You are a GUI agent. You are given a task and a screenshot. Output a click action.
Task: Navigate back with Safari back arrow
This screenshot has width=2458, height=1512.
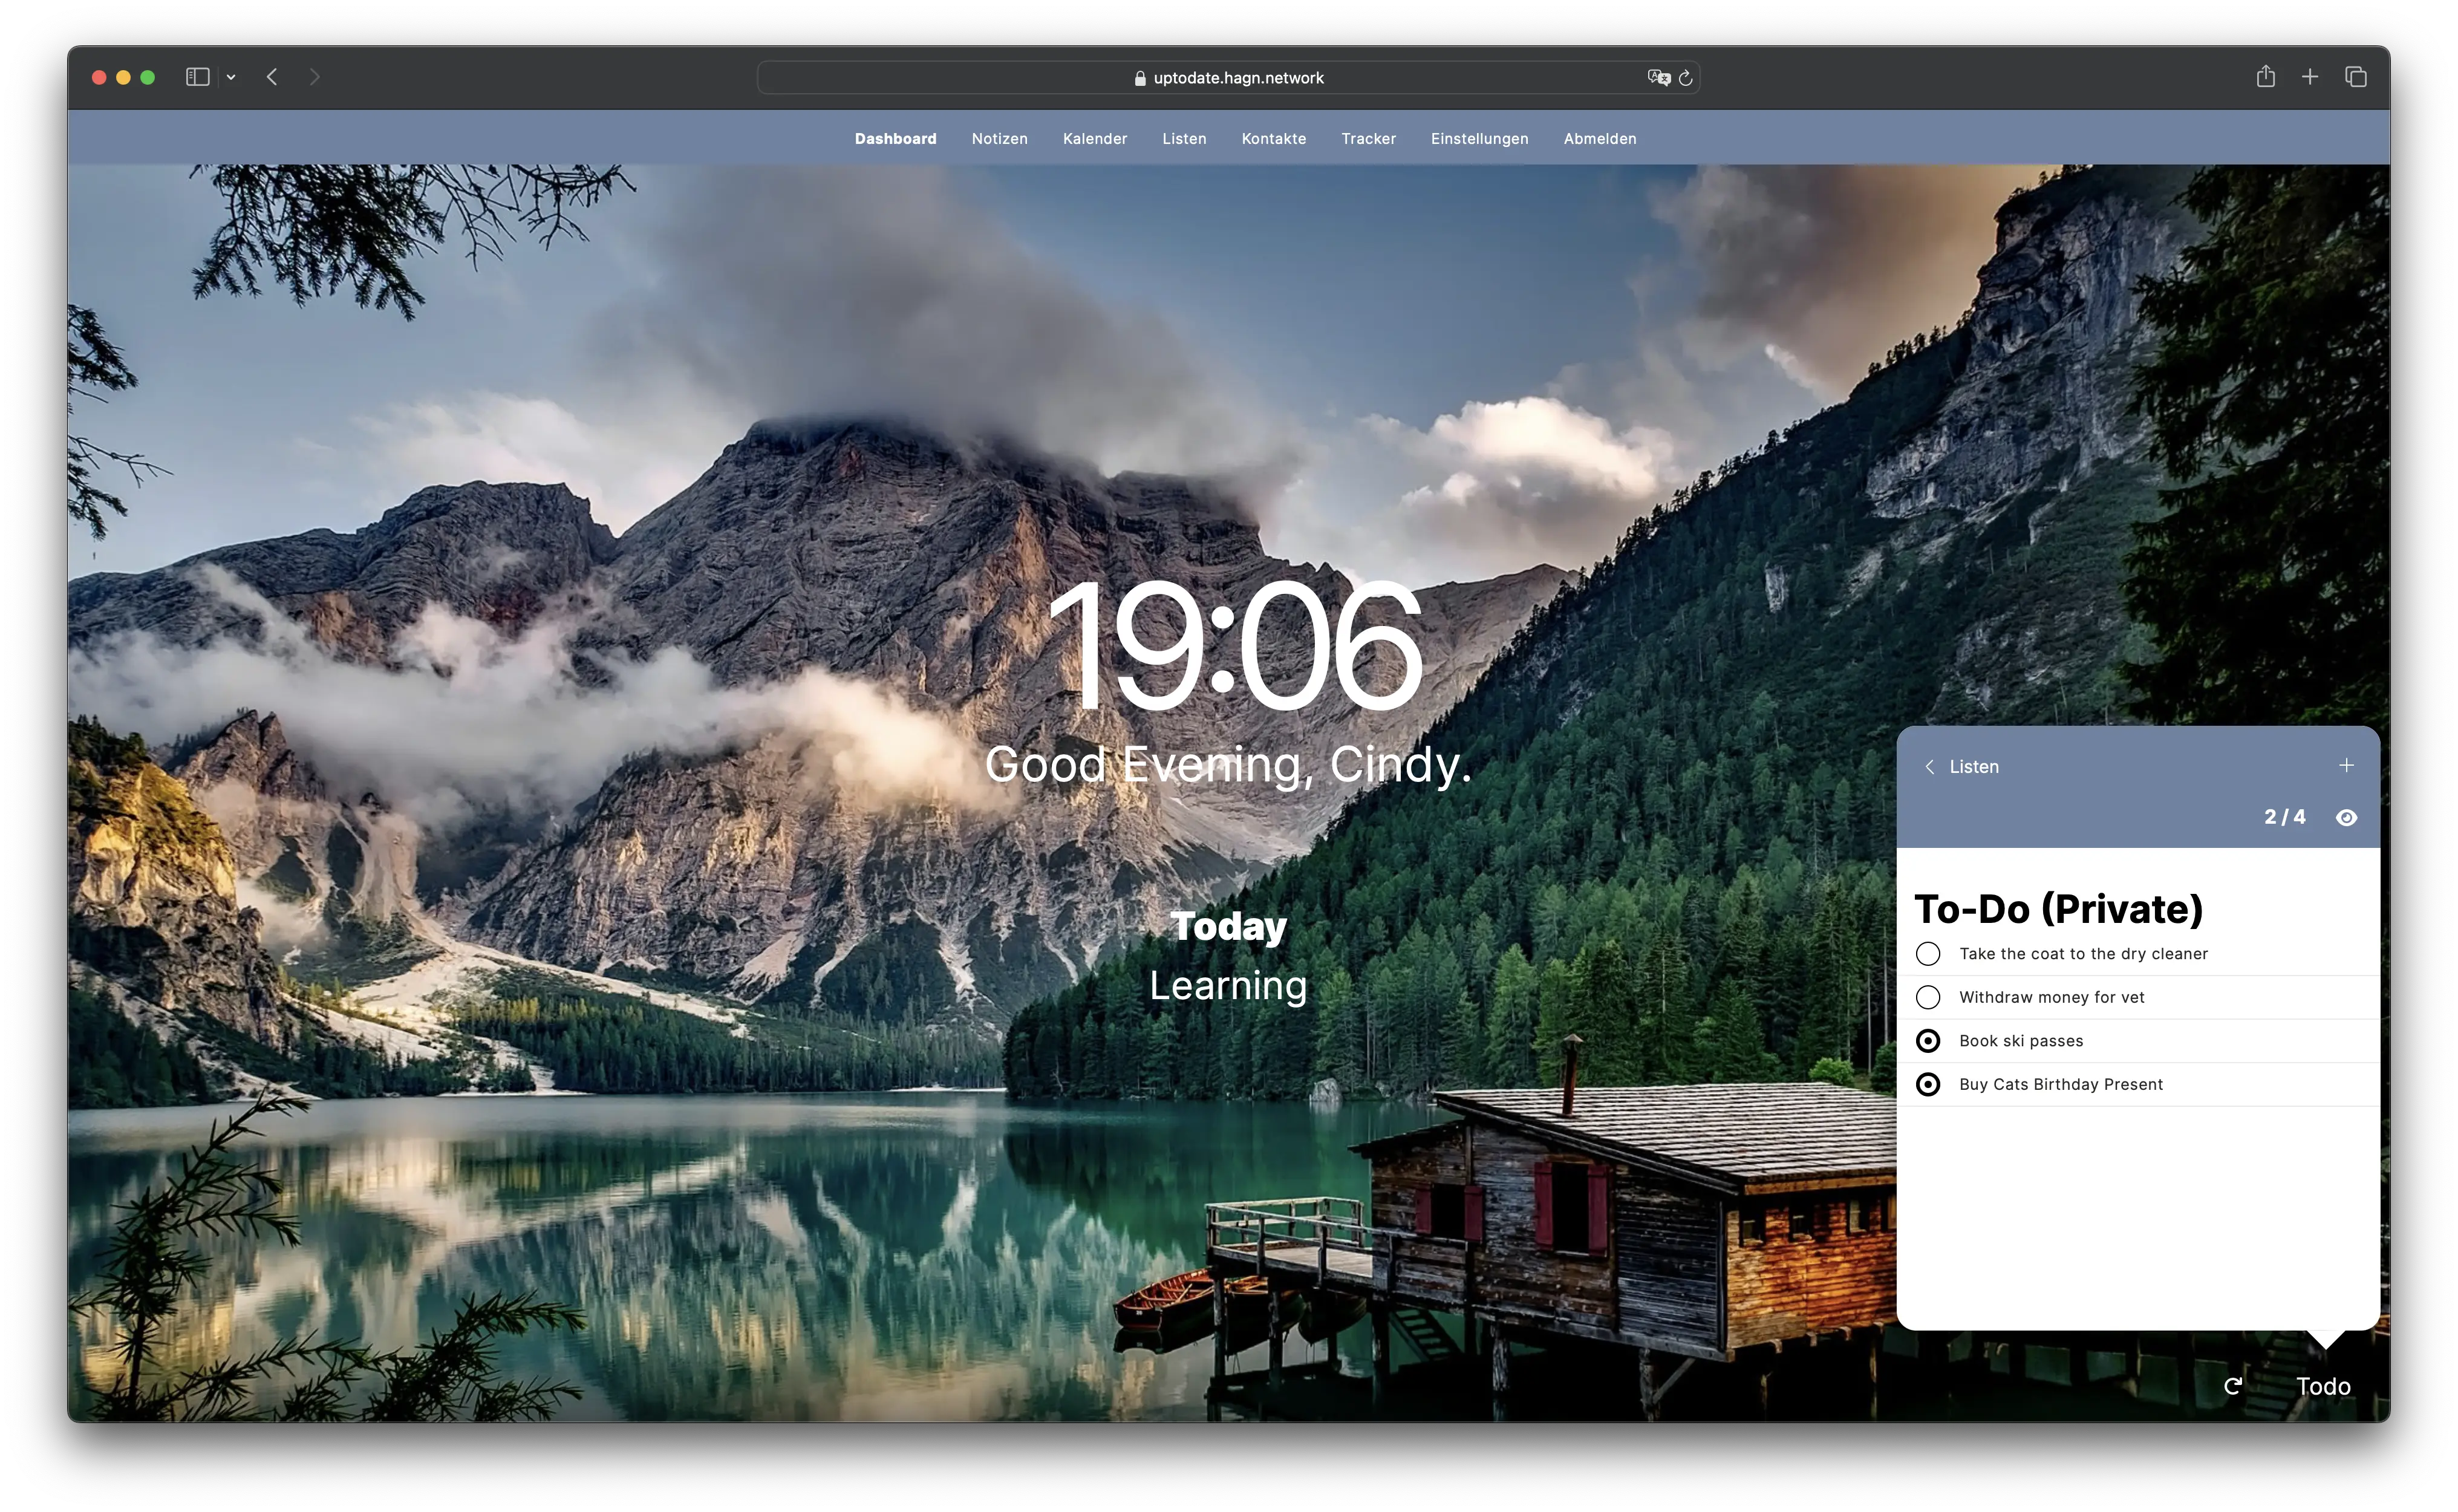tap(272, 77)
